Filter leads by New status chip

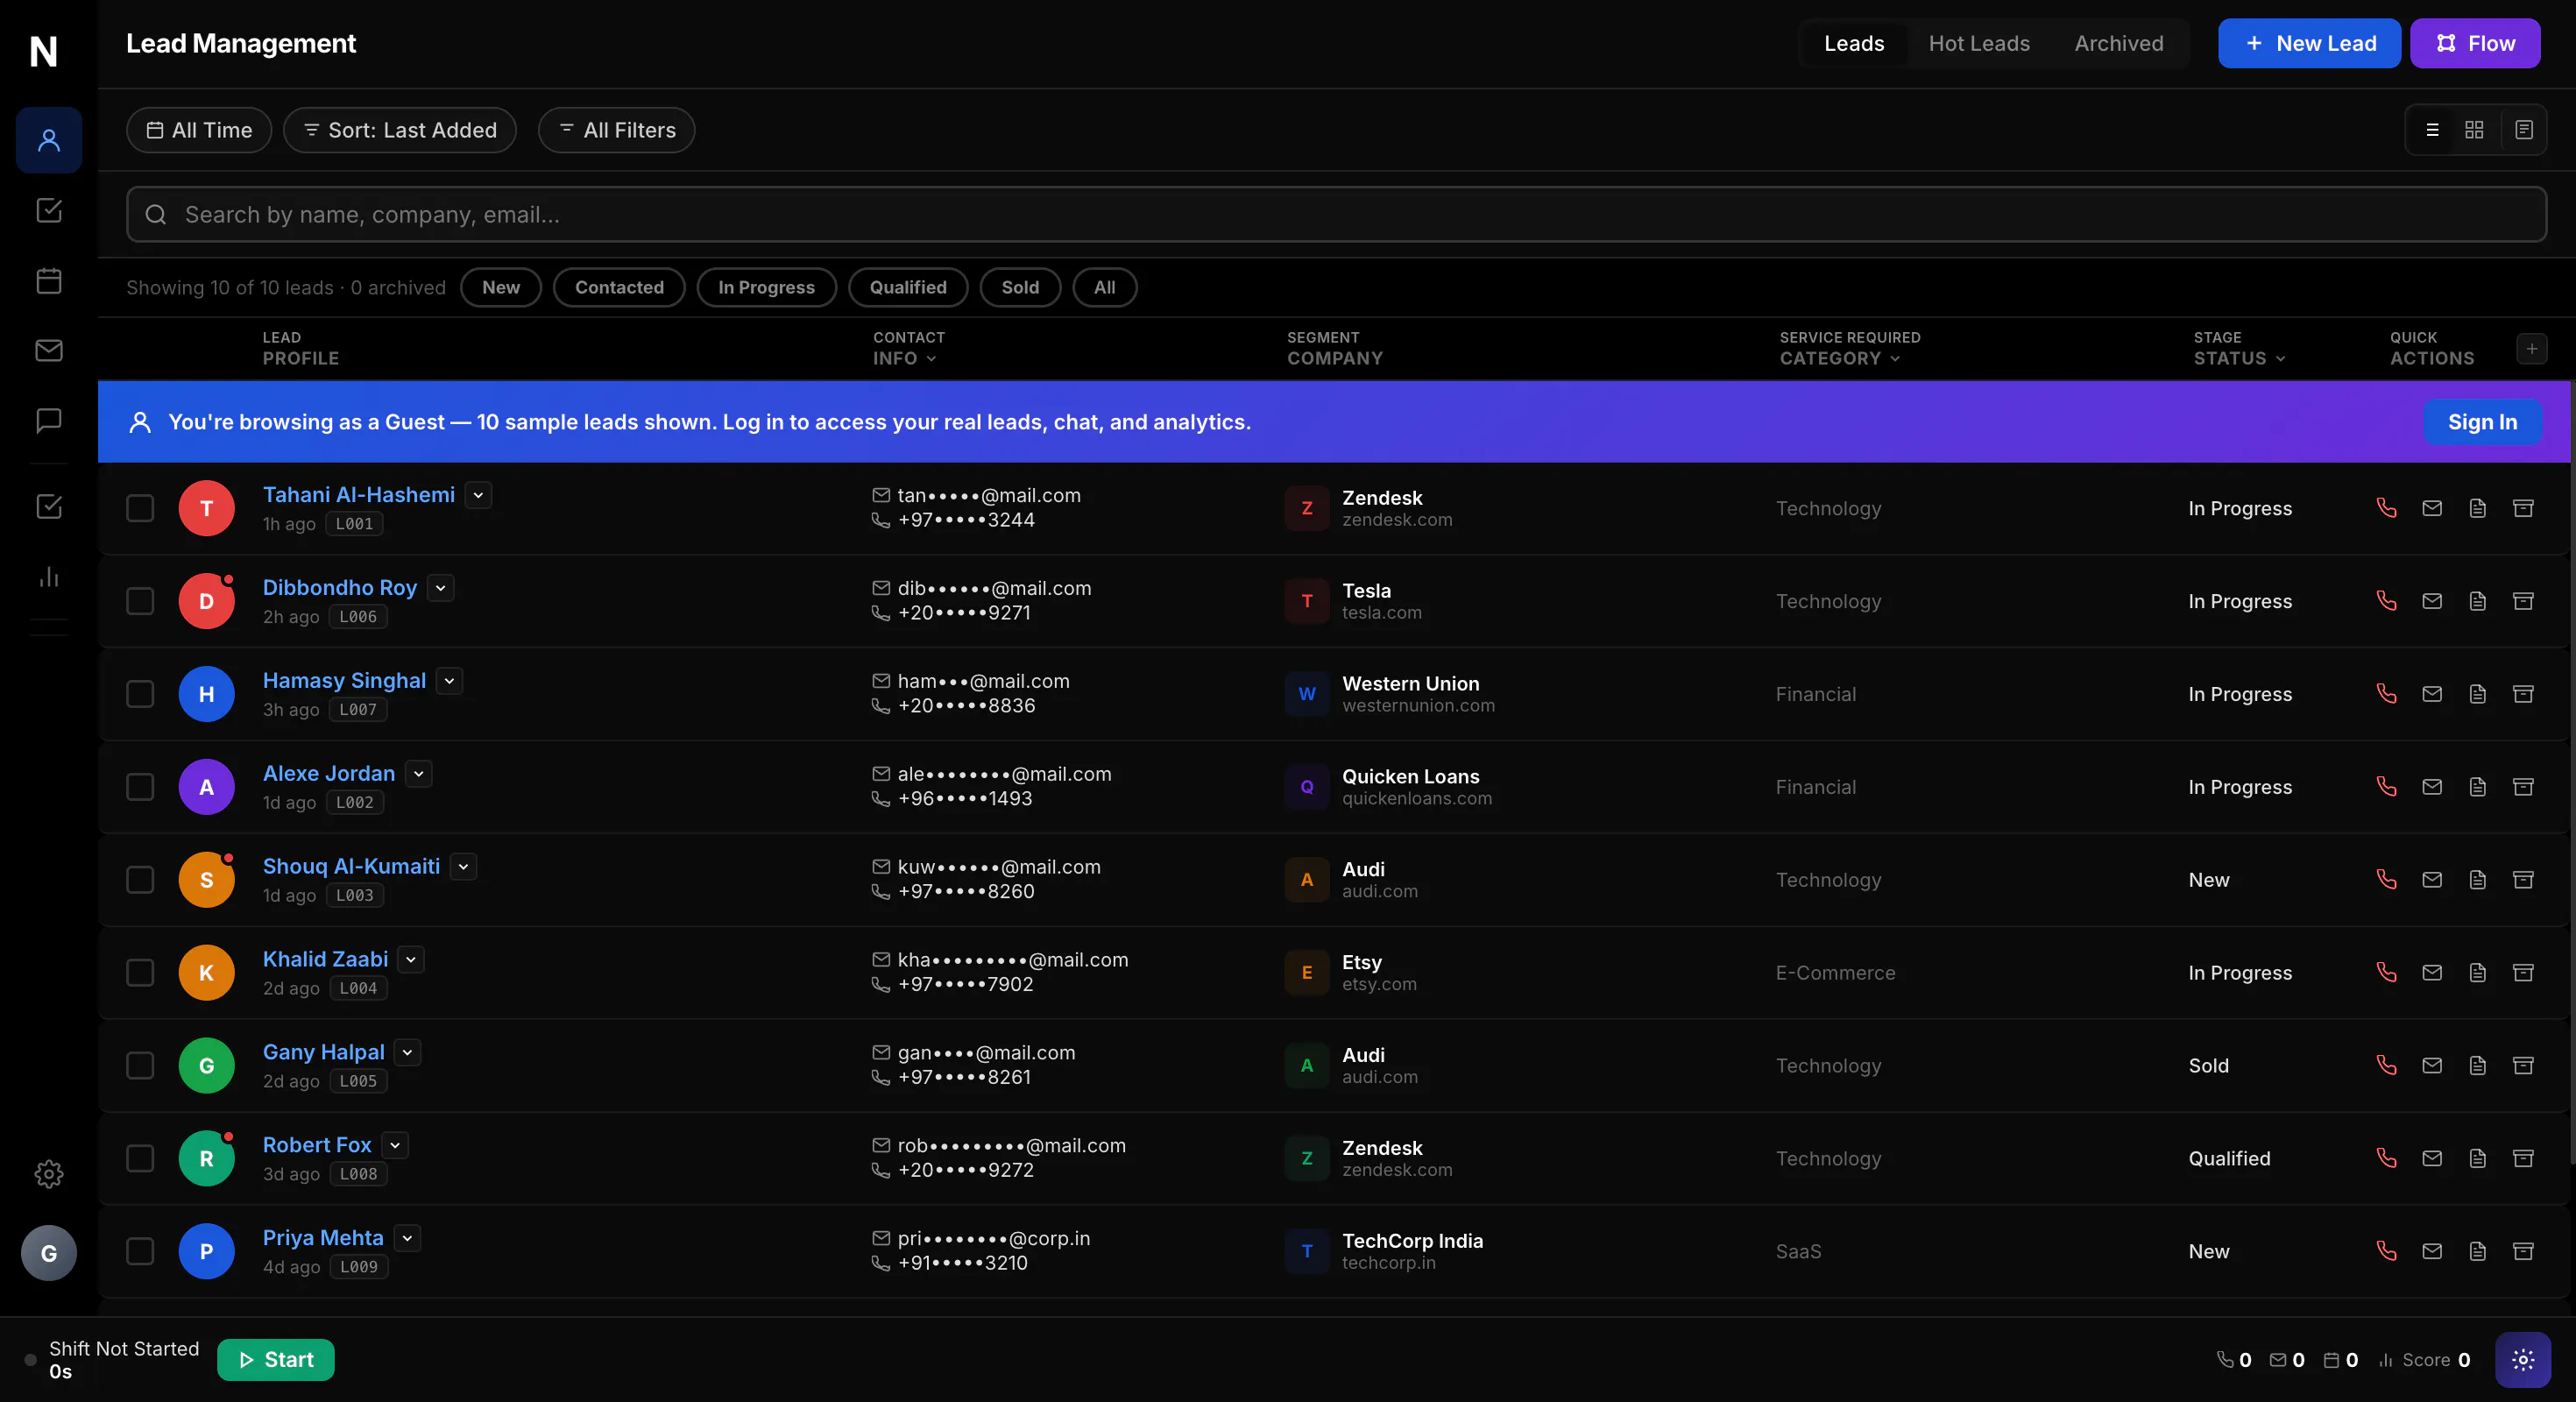point(501,288)
